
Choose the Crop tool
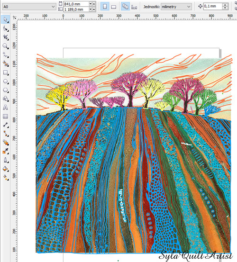[6, 37]
